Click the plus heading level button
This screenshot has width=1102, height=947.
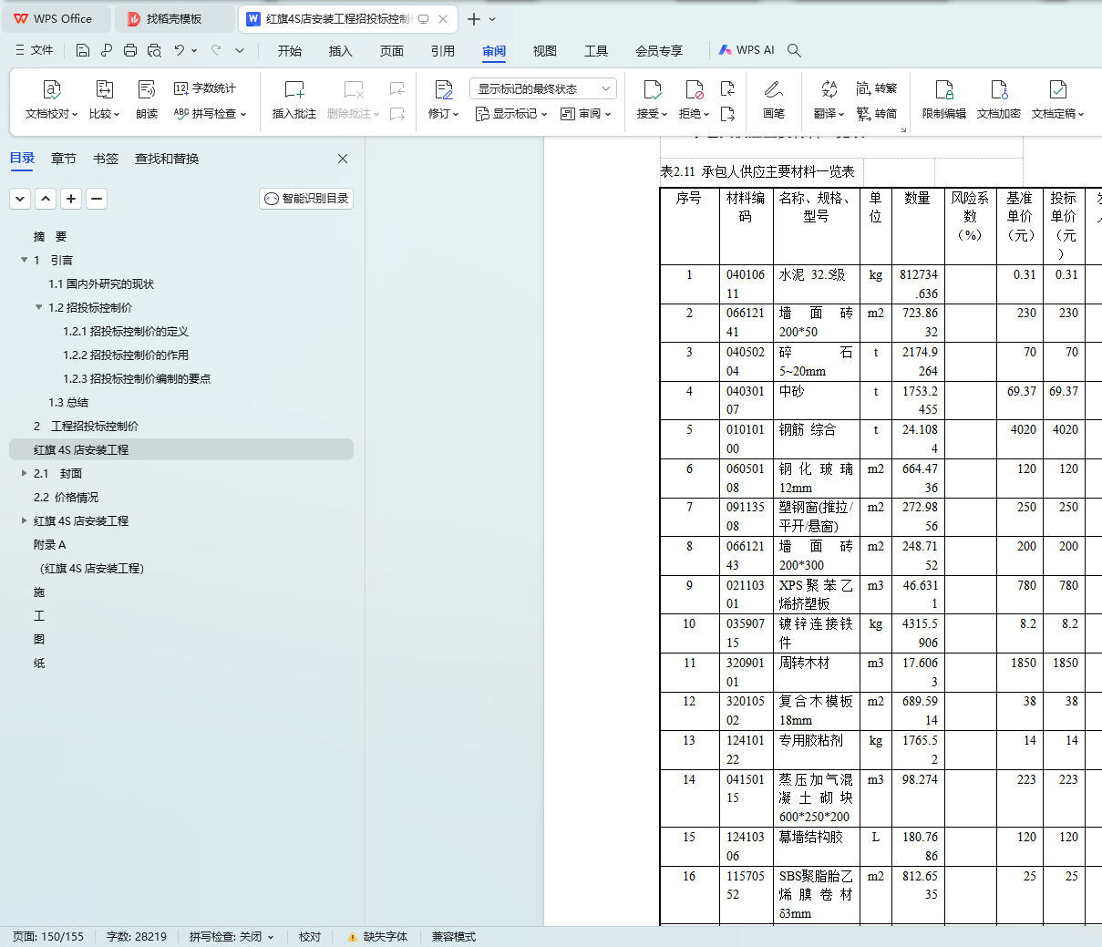tap(71, 199)
